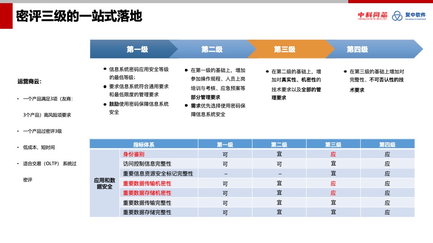Viewport: 433px width, 243px height.
Task: Click the bullet 在第一级的基础上，增加
Action: click(218, 71)
